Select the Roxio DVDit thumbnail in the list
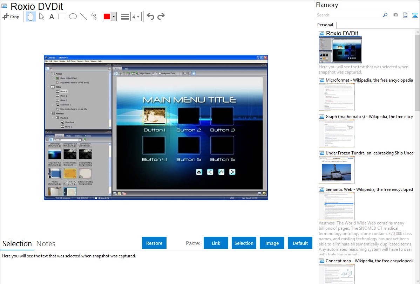The width and height of the screenshot is (420, 284). tap(340, 50)
